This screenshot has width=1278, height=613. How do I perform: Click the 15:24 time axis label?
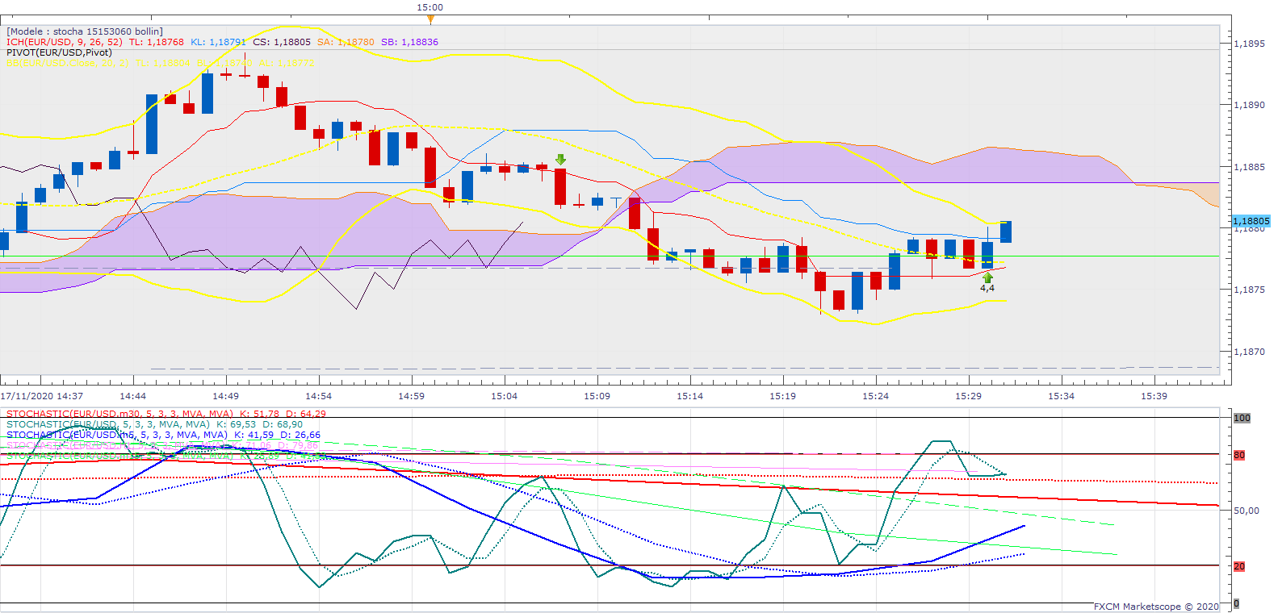point(876,396)
